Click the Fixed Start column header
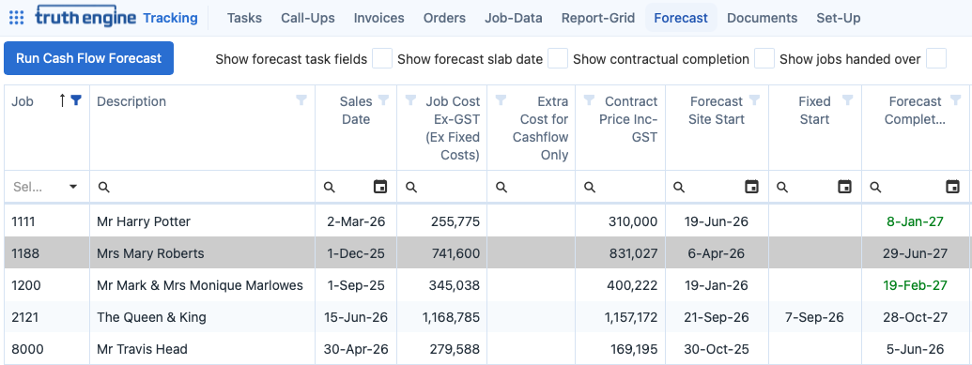The height and width of the screenshot is (365, 972). tap(814, 110)
